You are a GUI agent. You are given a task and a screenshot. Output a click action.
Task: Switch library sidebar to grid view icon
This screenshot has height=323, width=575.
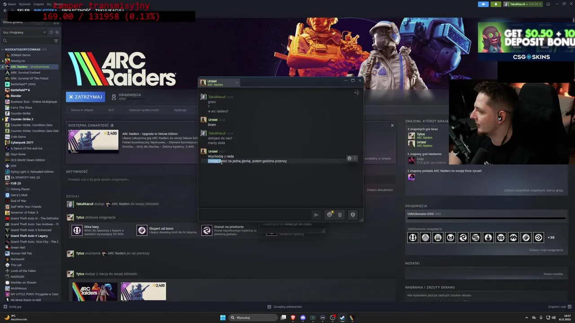tap(56, 22)
